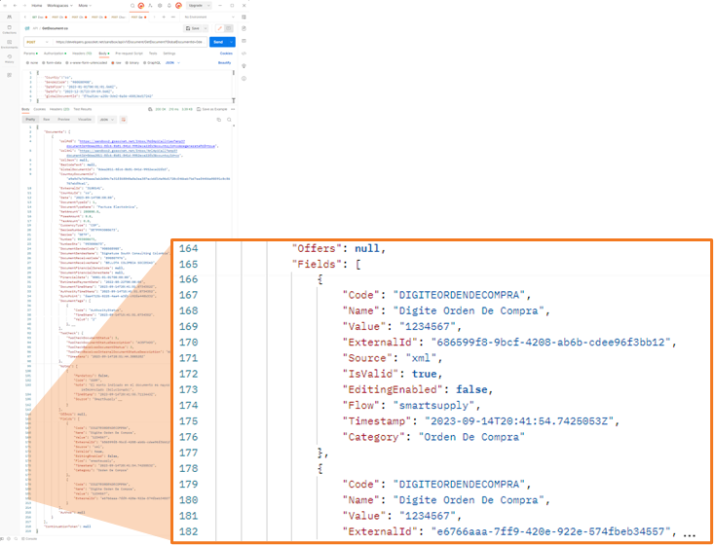
Task: Open the No Environment dropdown
Action: click(208, 17)
